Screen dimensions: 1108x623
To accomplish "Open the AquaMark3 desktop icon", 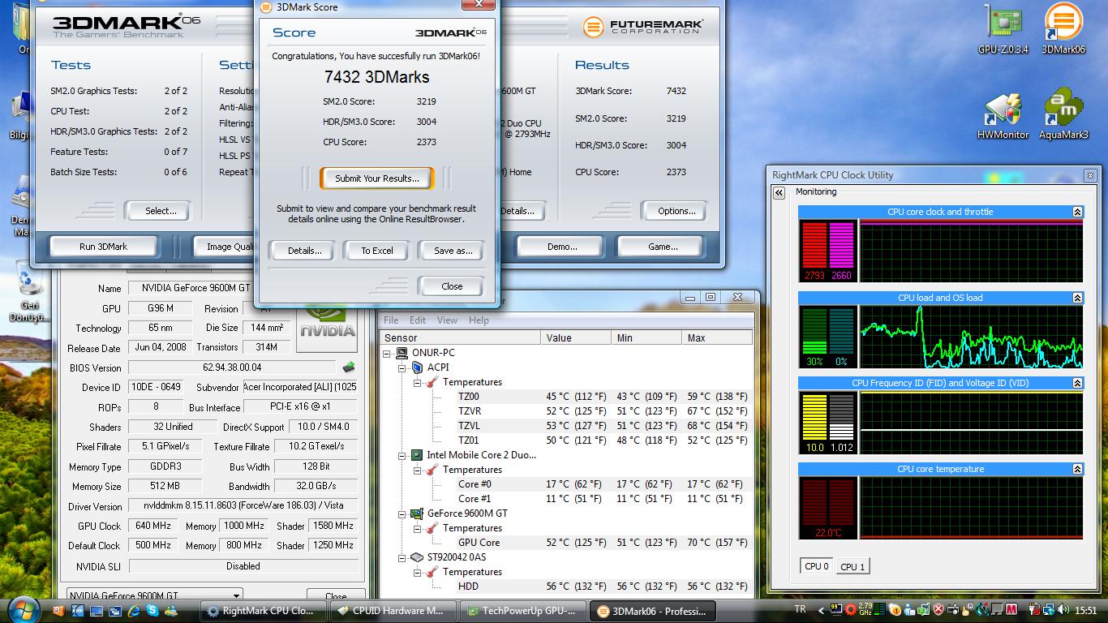I will (1063, 114).
